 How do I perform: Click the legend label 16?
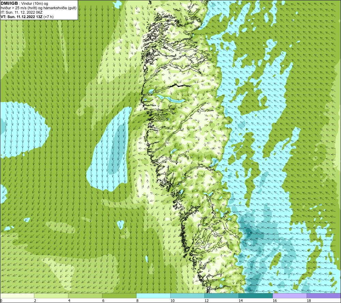click(275, 301)
